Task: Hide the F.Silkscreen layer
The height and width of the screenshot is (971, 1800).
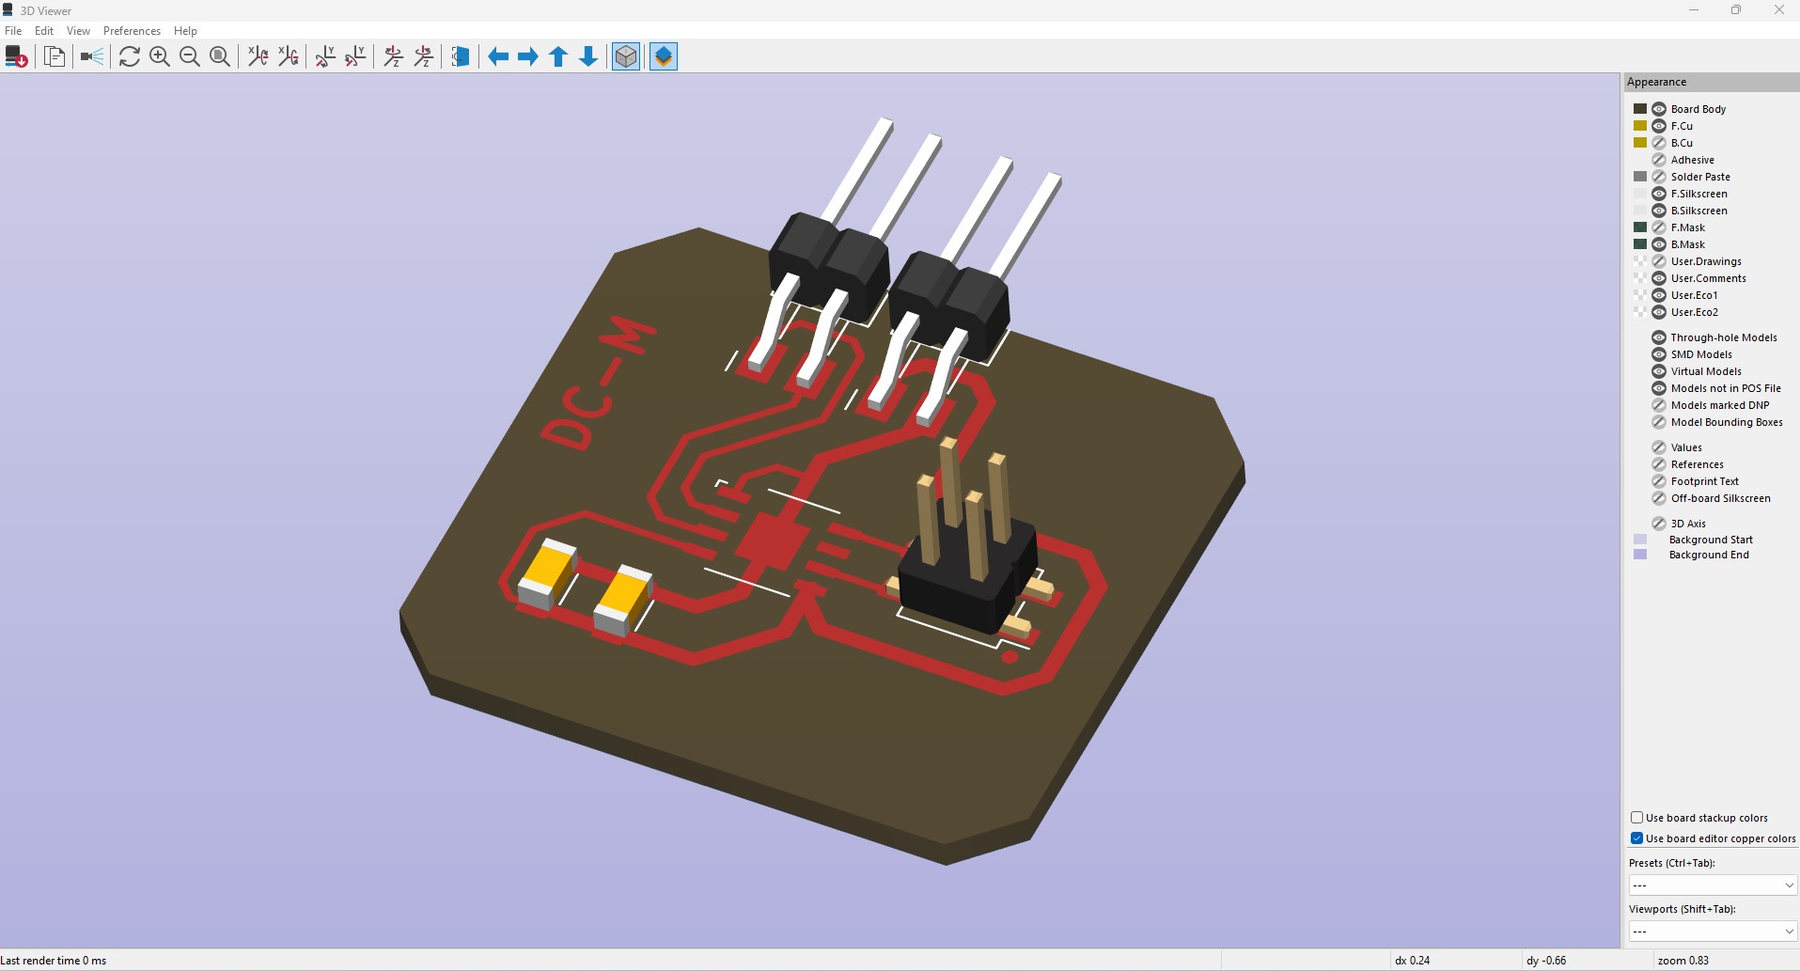Action: 1659,194
